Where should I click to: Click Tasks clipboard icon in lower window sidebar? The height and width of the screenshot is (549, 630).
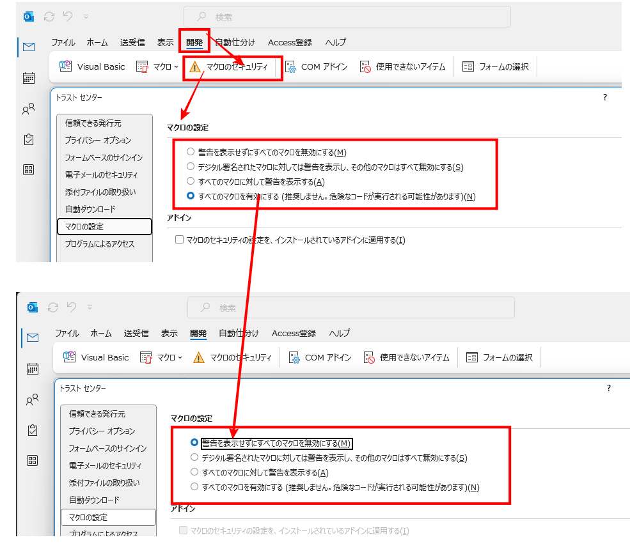click(32, 430)
